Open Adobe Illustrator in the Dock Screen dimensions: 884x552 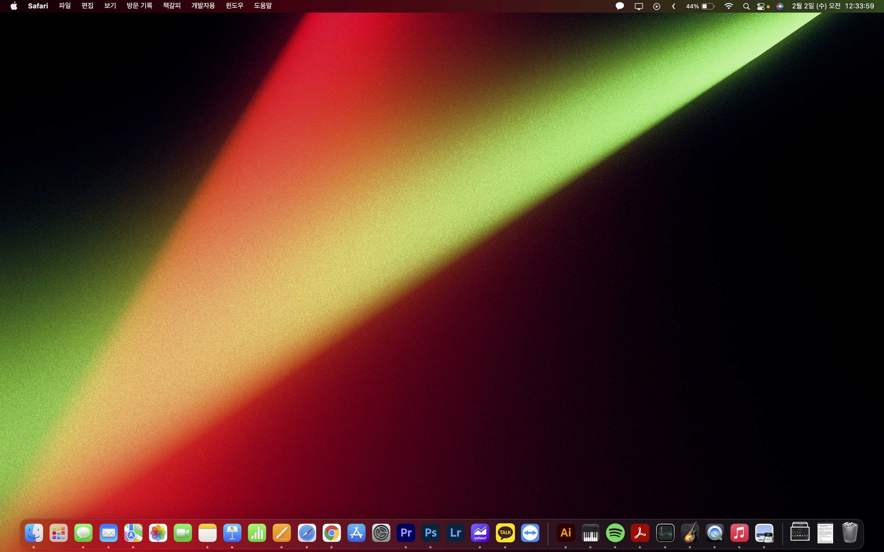point(565,533)
